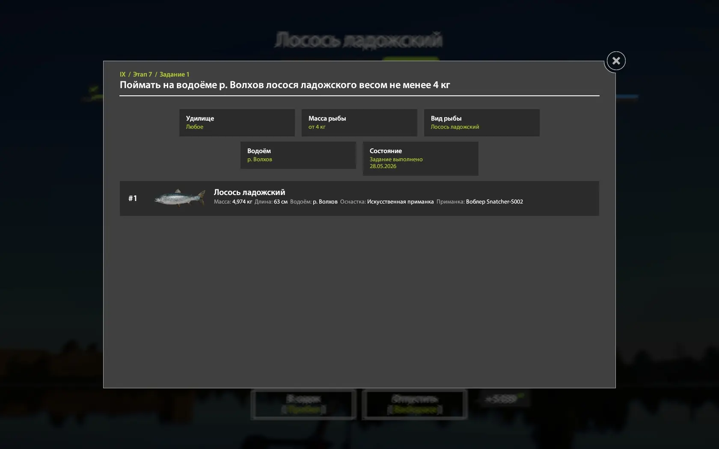Click the Ladoga salmon fish thumbnail
Screen dimensions: 719x449
pos(180,198)
